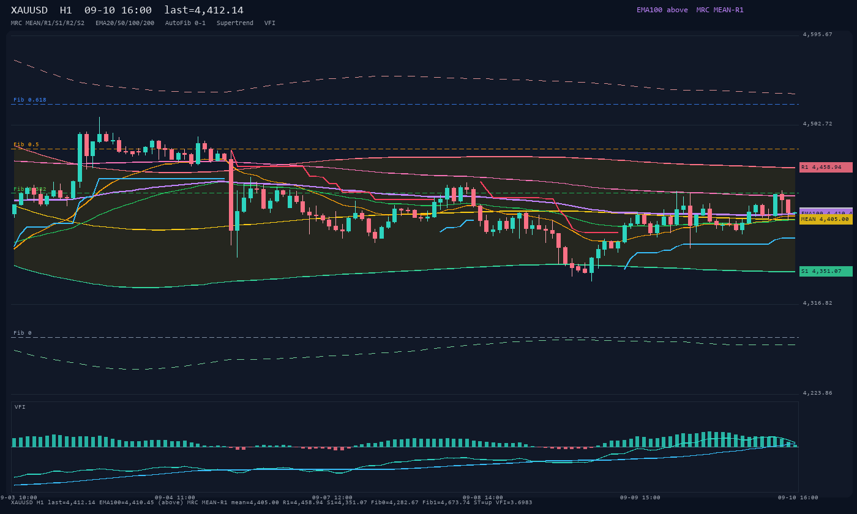This screenshot has height=514, width=857.
Task: Click the 09-10 16:00 timestamp in the title
Action: 118,10
